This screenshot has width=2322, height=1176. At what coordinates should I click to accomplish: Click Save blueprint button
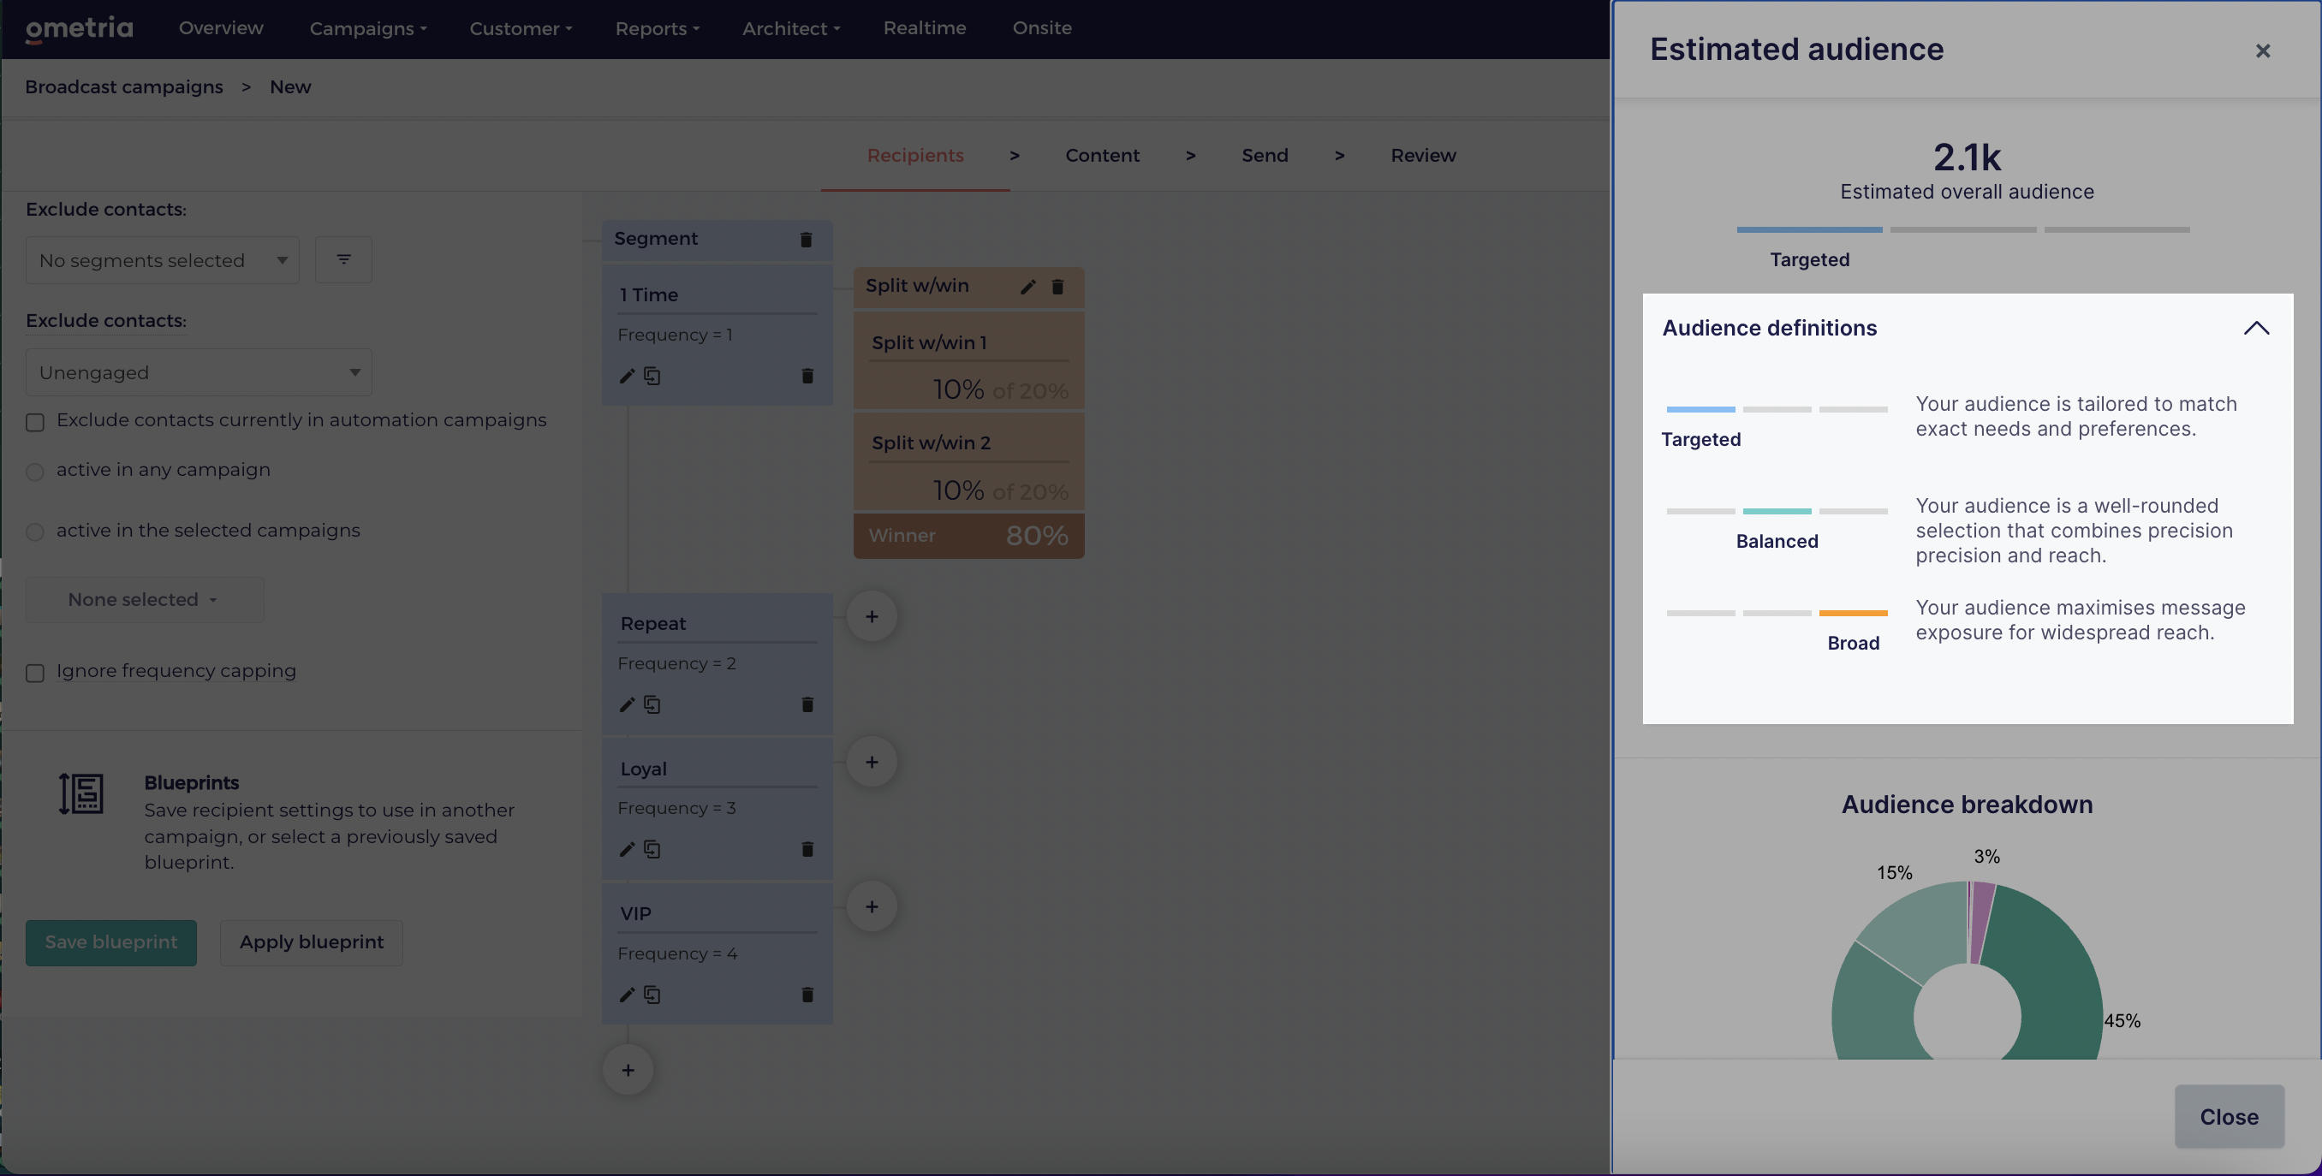pos(110,942)
